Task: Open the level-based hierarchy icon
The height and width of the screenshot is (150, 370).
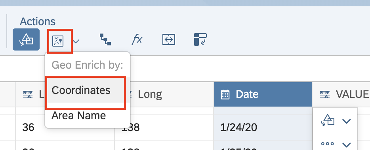Action: coord(105,39)
